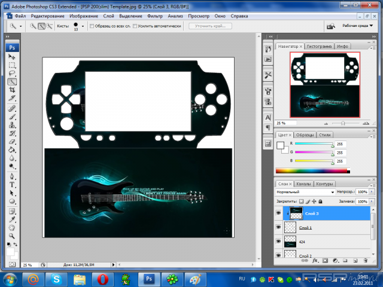Image resolution: width=383 pixels, height=287 pixels.
Task: Switch to the 'Каналы' tab
Action: (303, 184)
